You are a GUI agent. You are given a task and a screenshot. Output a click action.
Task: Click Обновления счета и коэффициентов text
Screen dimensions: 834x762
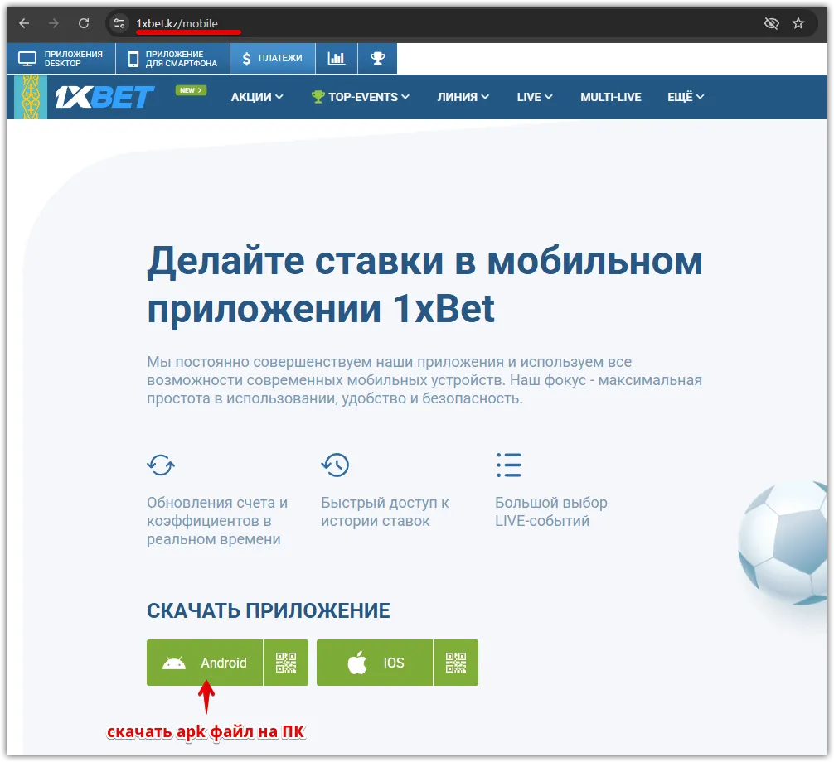(217, 521)
